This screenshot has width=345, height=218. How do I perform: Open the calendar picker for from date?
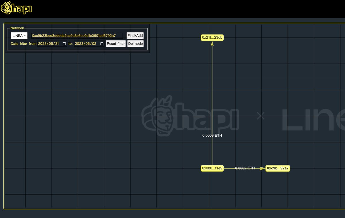coord(64,44)
